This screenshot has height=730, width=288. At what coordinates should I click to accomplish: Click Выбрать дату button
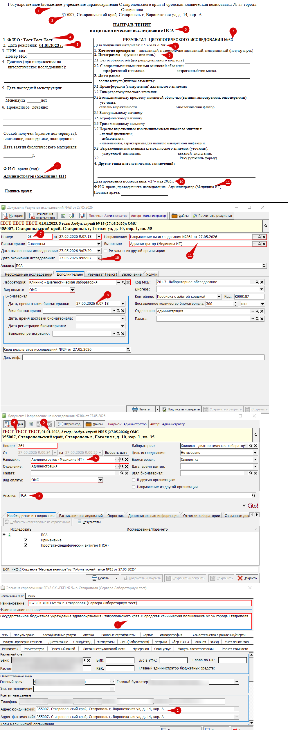[x=116, y=453]
